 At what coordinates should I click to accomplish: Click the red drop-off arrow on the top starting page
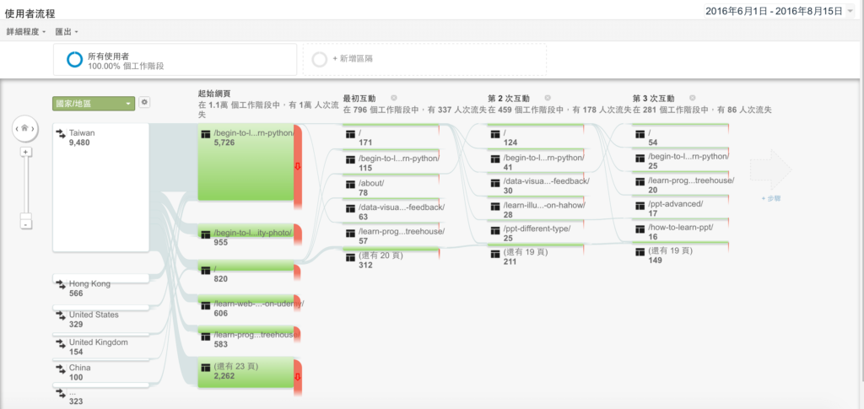[296, 166]
